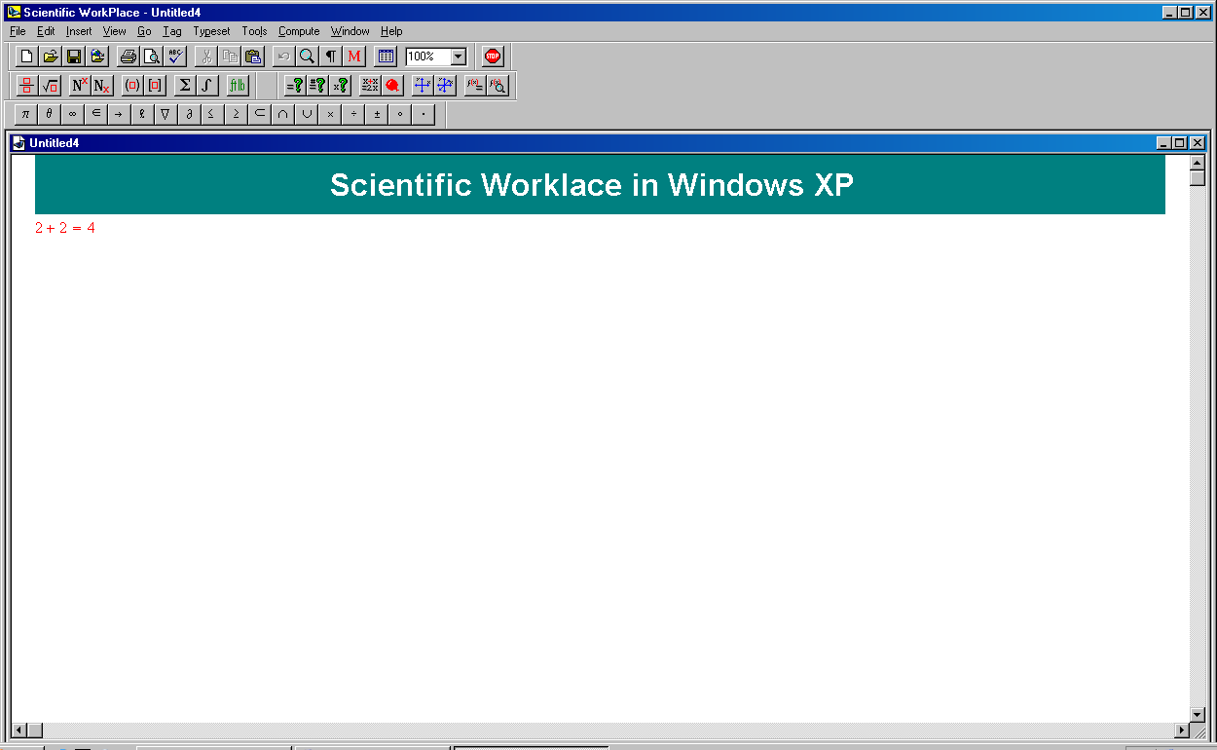
Task: Click the magnifying glass Find icon
Action: pos(307,56)
